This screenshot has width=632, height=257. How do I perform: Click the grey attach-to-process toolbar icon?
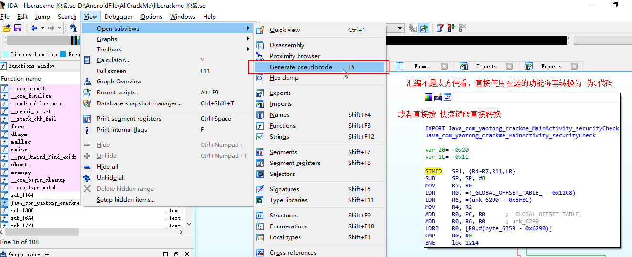(413, 28)
